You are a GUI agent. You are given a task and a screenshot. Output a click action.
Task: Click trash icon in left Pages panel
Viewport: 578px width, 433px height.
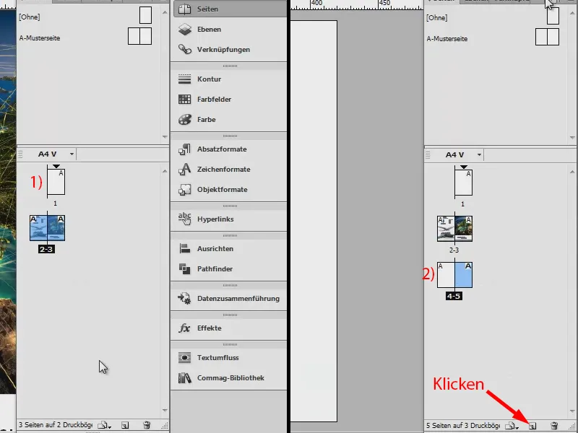pos(147,425)
